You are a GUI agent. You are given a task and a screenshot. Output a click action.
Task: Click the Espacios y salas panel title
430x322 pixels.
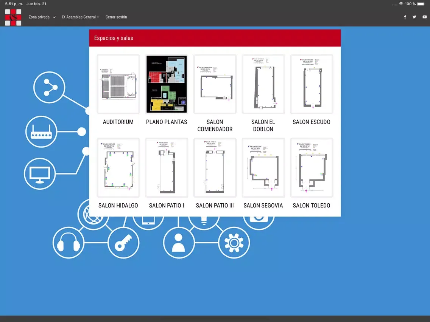click(x=114, y=38)
